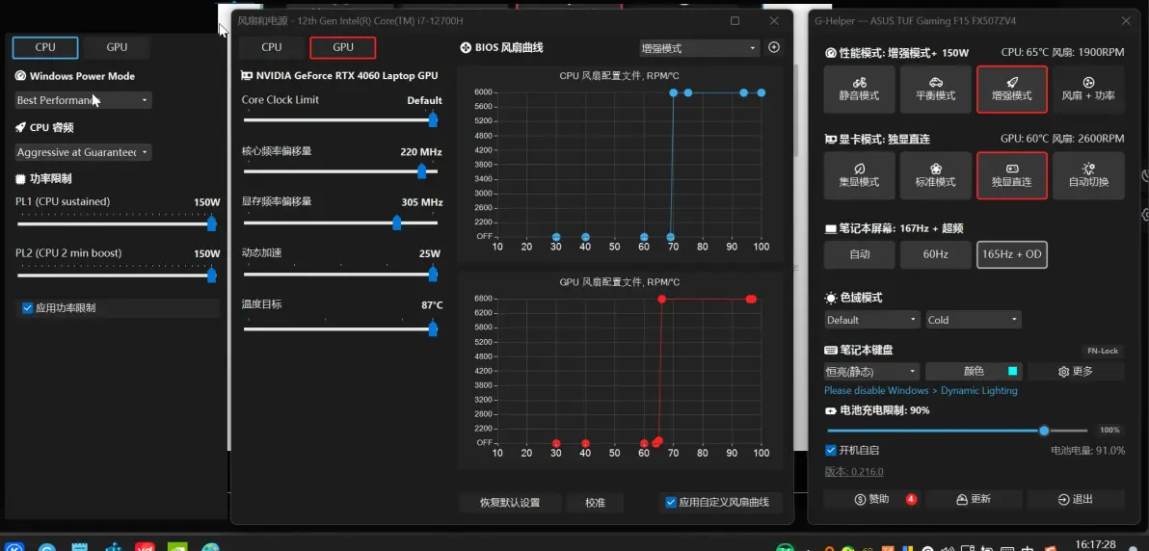Click the CPU fan curve point at 40°C

pos(585,237)
